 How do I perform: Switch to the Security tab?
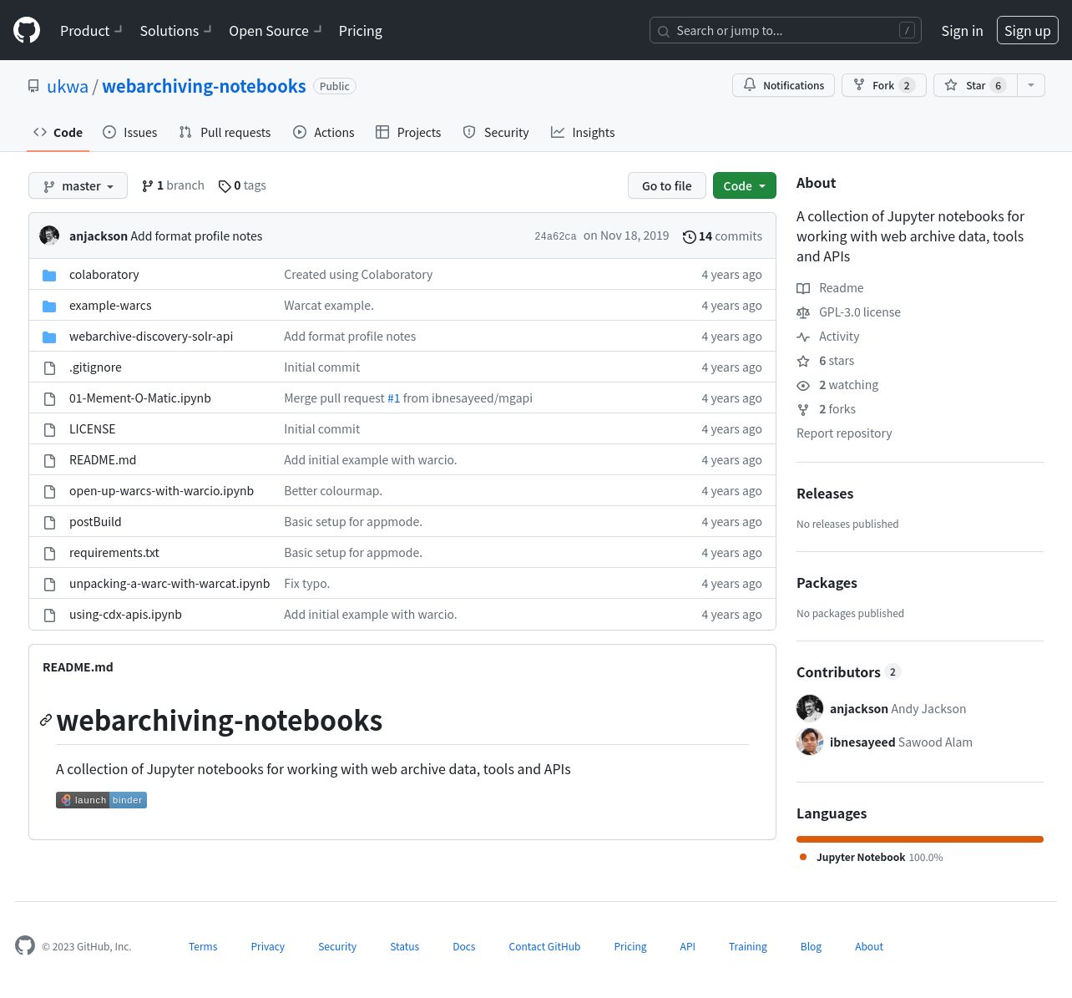(x=496, y=132)
